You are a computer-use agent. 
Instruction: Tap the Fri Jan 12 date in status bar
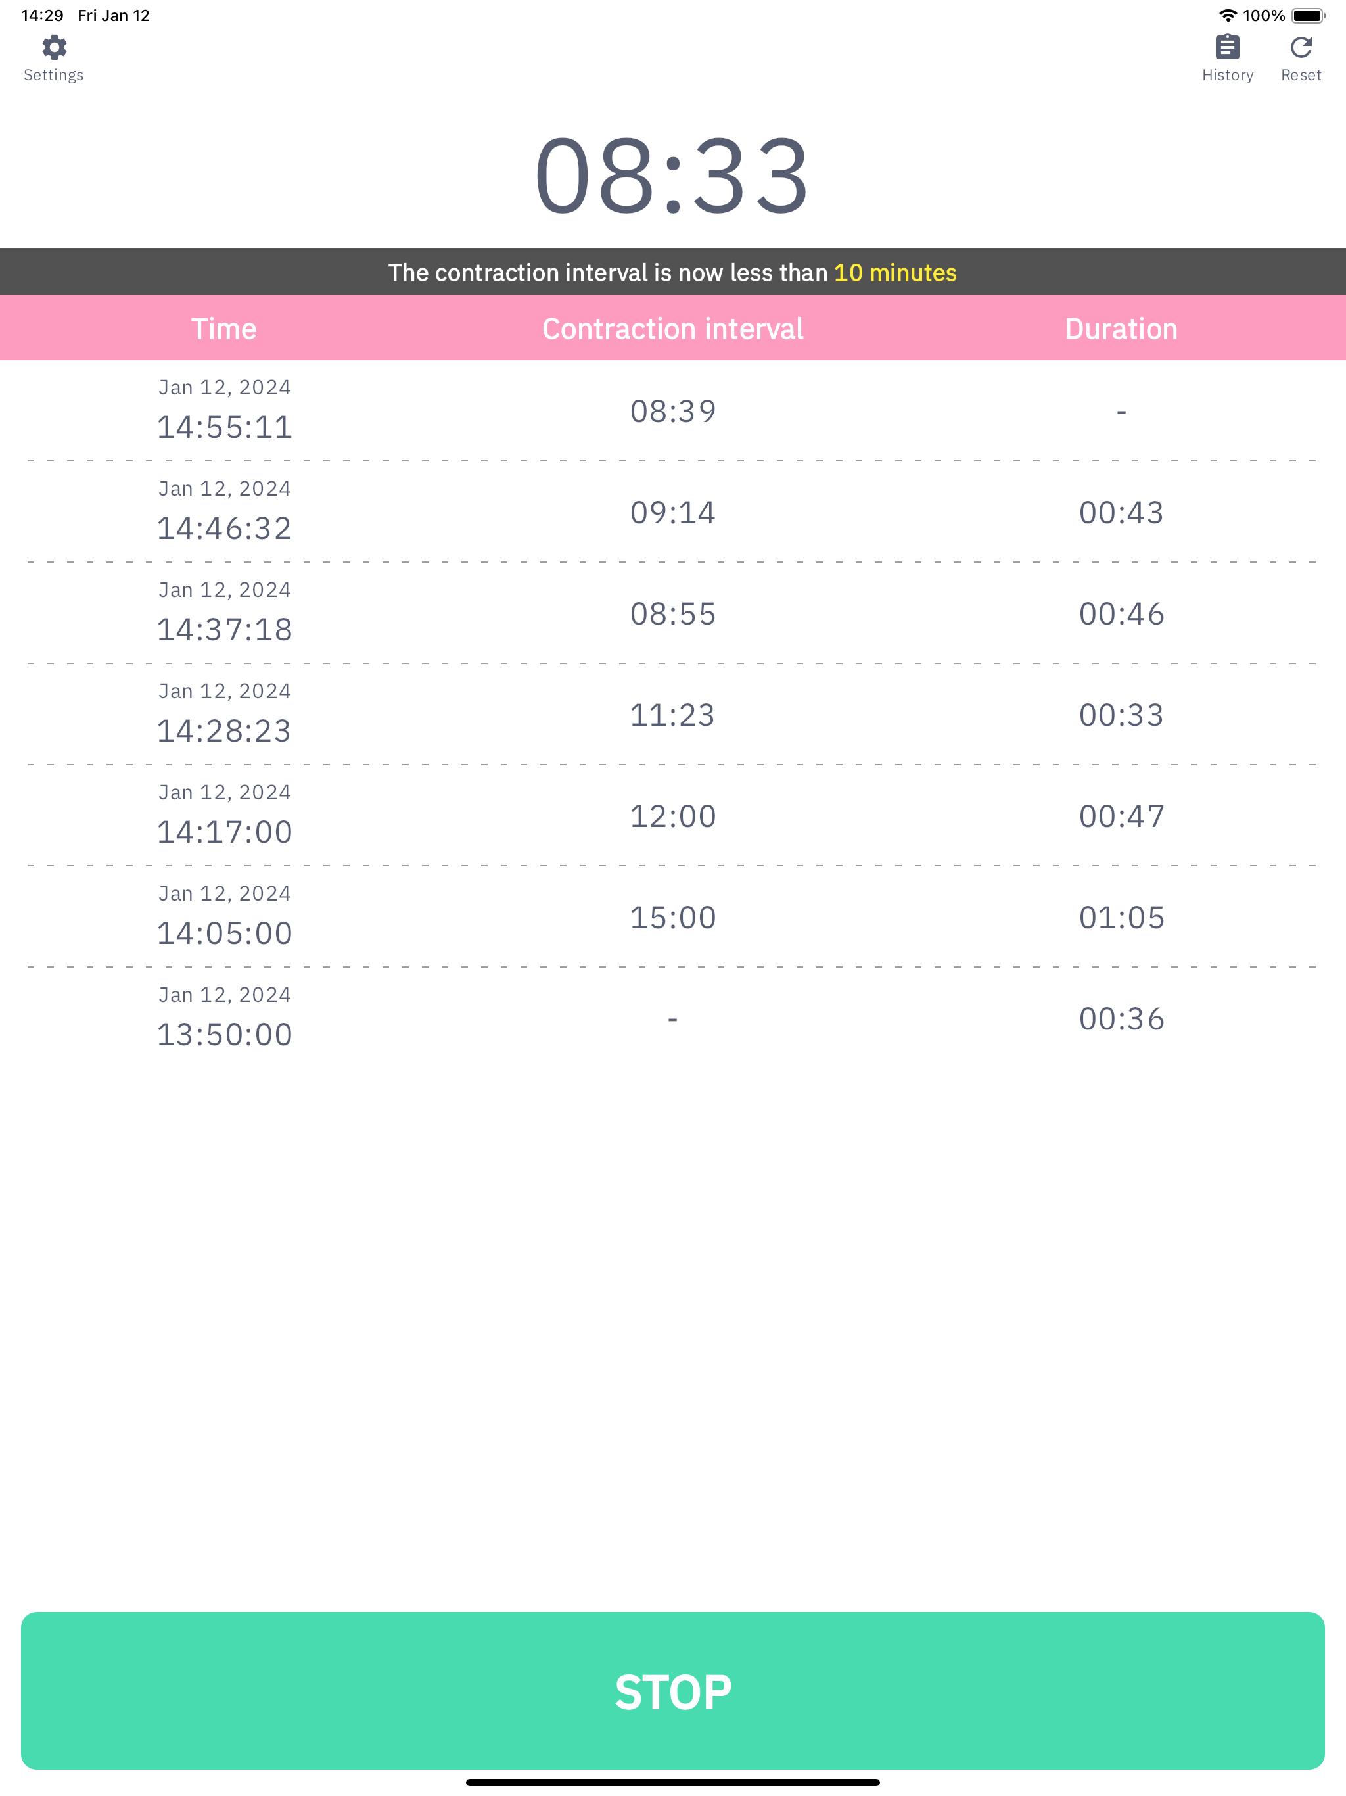point(114,15)
